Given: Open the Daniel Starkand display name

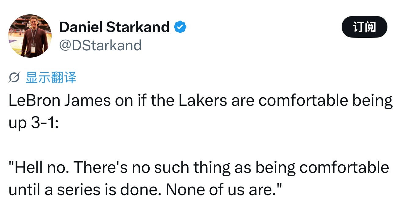Looking at the screenshot, I should [x=114, y=27].
